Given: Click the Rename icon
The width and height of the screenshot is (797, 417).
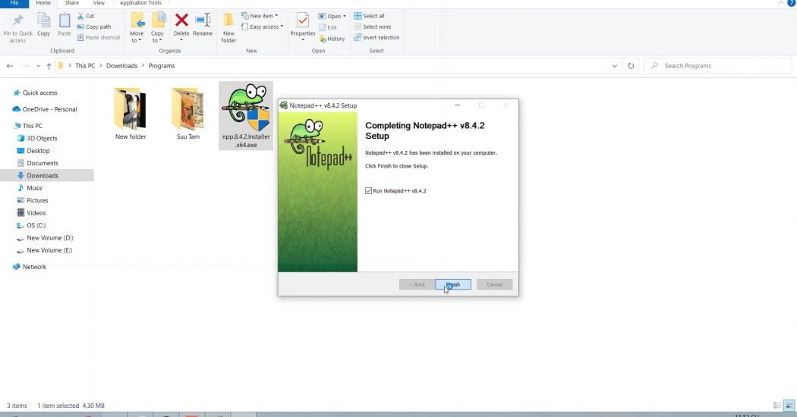Looking at the screenshot, I should [203, 20].
